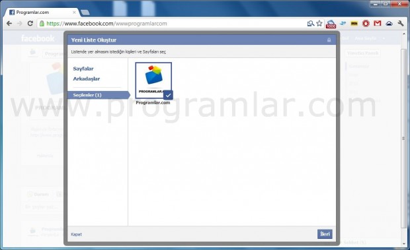This screenshot has width=410, height=250.
Task: Click the zoom magnifier icon in address bar
Action: (310, 24)
